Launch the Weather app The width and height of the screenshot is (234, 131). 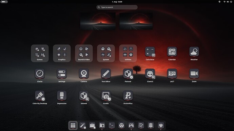[194, 52]
